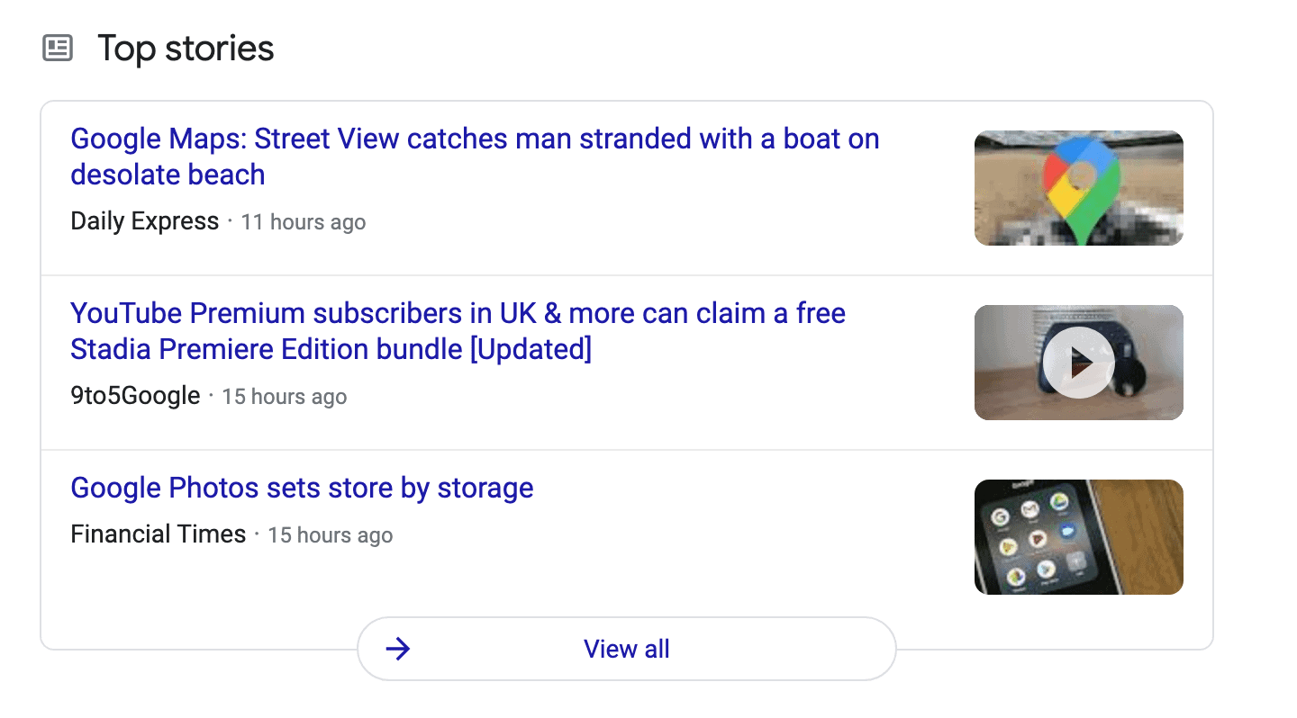
Task: Click the Top stories heading text
Action: pos(186,48)
